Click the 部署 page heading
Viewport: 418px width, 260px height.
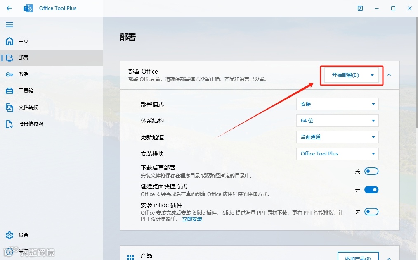128,37
